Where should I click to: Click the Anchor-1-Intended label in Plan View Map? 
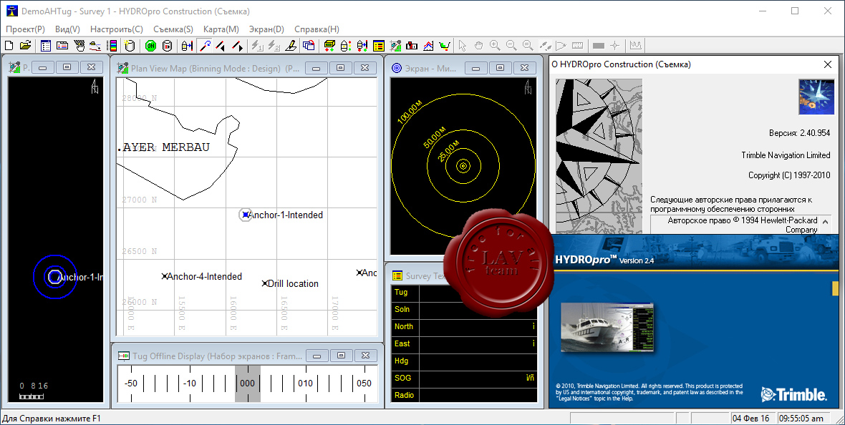pos(285,215)
